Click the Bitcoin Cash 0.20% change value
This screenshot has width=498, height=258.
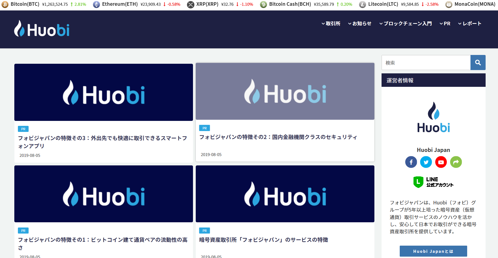click(x=346, y=4)
